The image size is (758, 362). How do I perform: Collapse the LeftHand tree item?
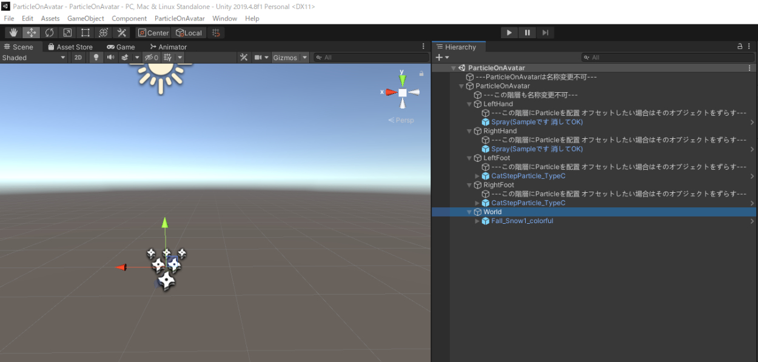(469, 104)
